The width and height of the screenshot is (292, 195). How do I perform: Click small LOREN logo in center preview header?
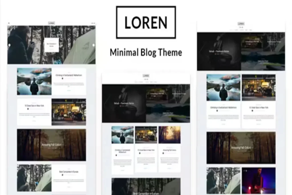(146, 76)
